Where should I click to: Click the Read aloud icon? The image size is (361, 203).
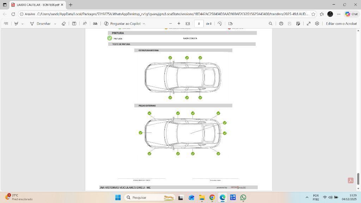[x=85, y=24]
